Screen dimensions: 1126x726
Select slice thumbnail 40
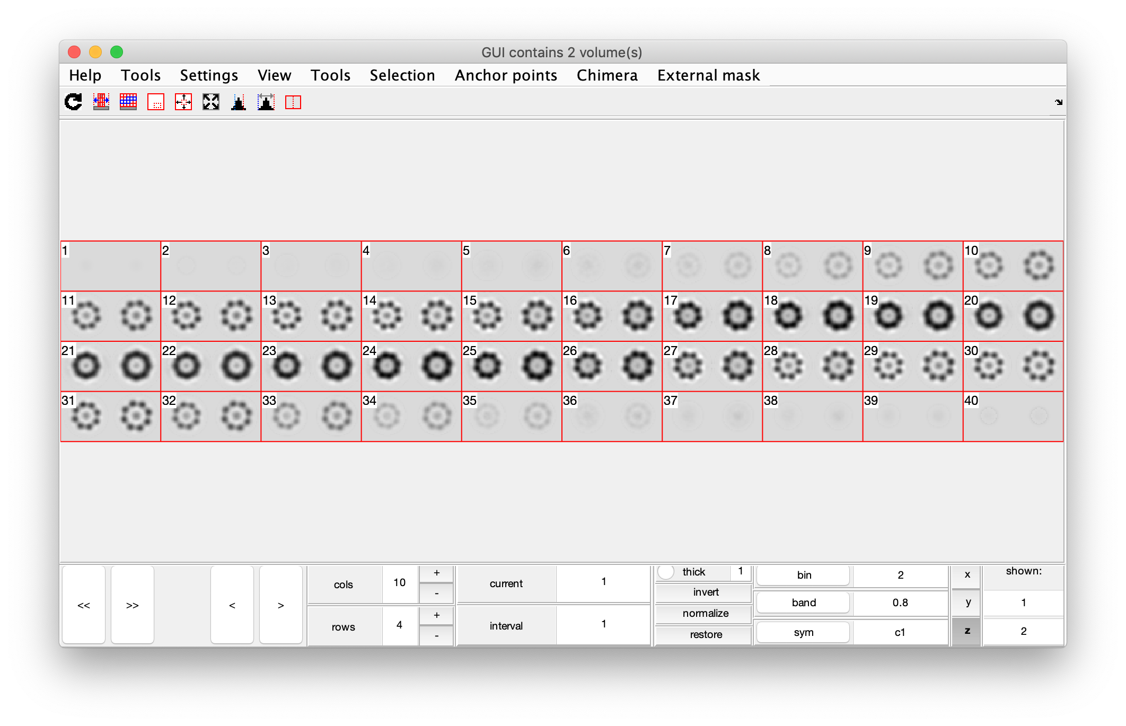click(x=1013, y=416)
